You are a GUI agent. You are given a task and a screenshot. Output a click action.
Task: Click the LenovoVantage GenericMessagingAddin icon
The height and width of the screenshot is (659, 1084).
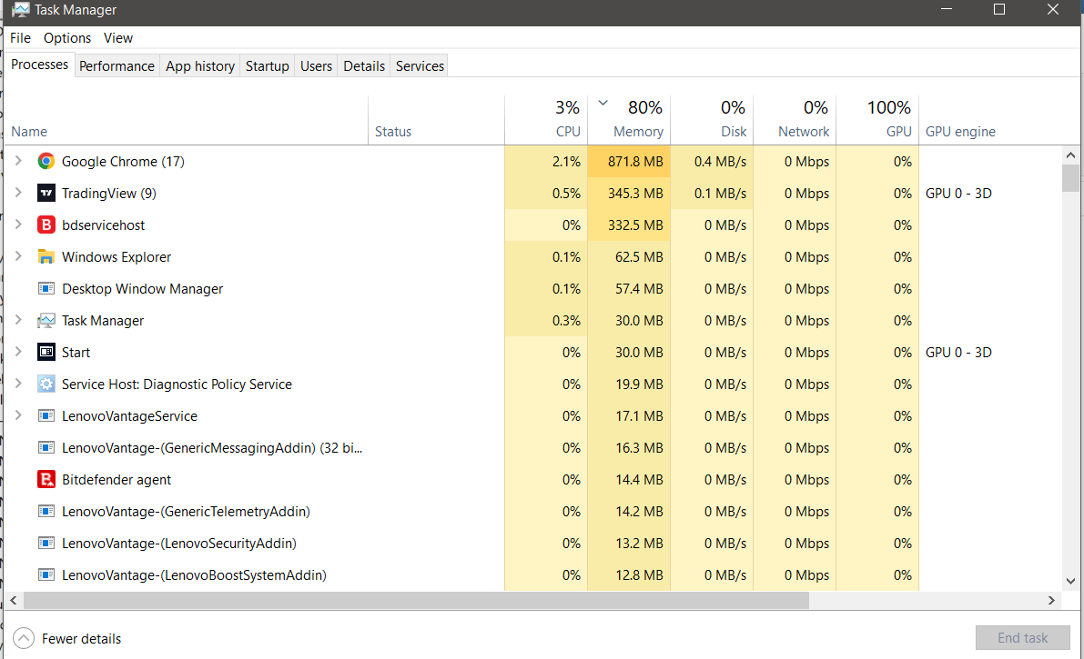point(46,447)
